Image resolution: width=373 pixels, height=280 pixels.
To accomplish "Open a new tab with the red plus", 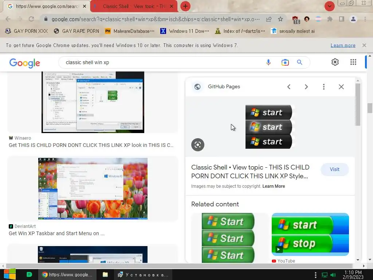I will [x=185, y=6].
